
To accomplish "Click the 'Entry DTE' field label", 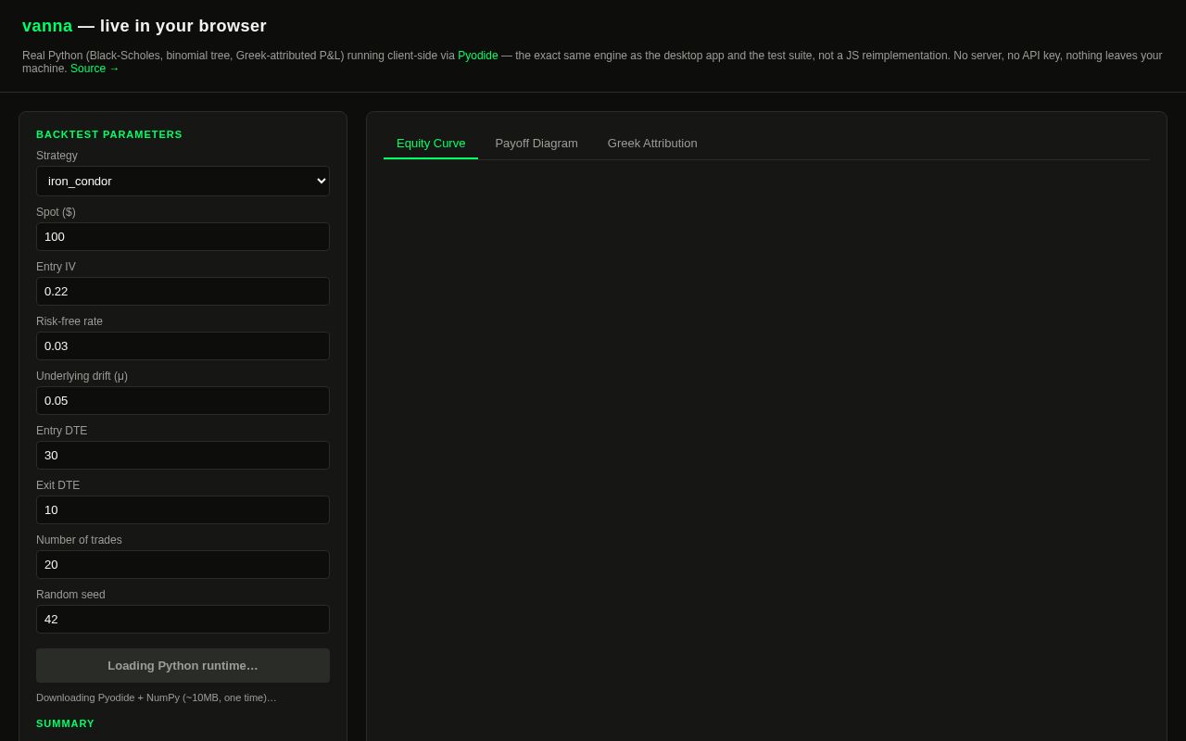I will pyautogui.click(x=61, y=431).
